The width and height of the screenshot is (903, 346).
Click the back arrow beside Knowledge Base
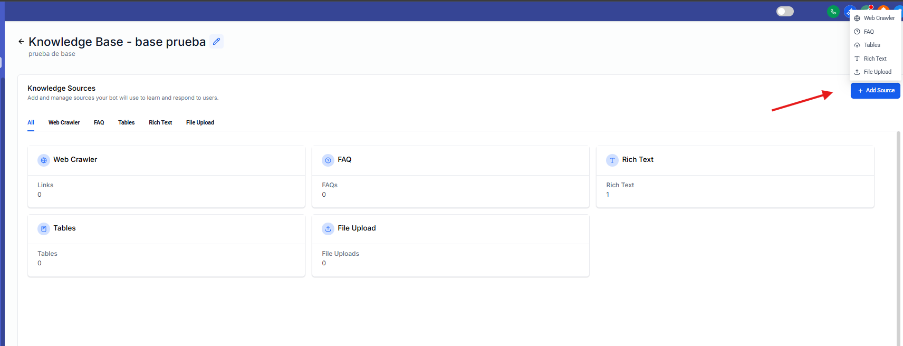[x=21, y=41]
